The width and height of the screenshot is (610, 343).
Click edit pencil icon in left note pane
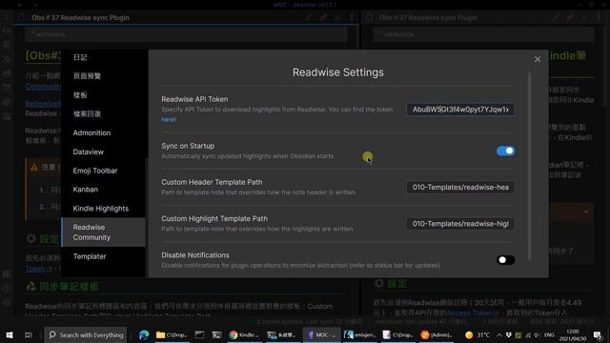click(x=309, y=17)
